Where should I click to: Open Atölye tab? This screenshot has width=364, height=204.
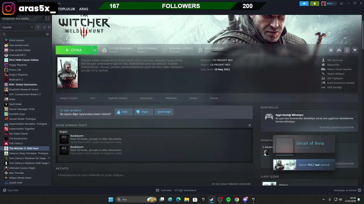pyautogui.click(x=193, y=98)
